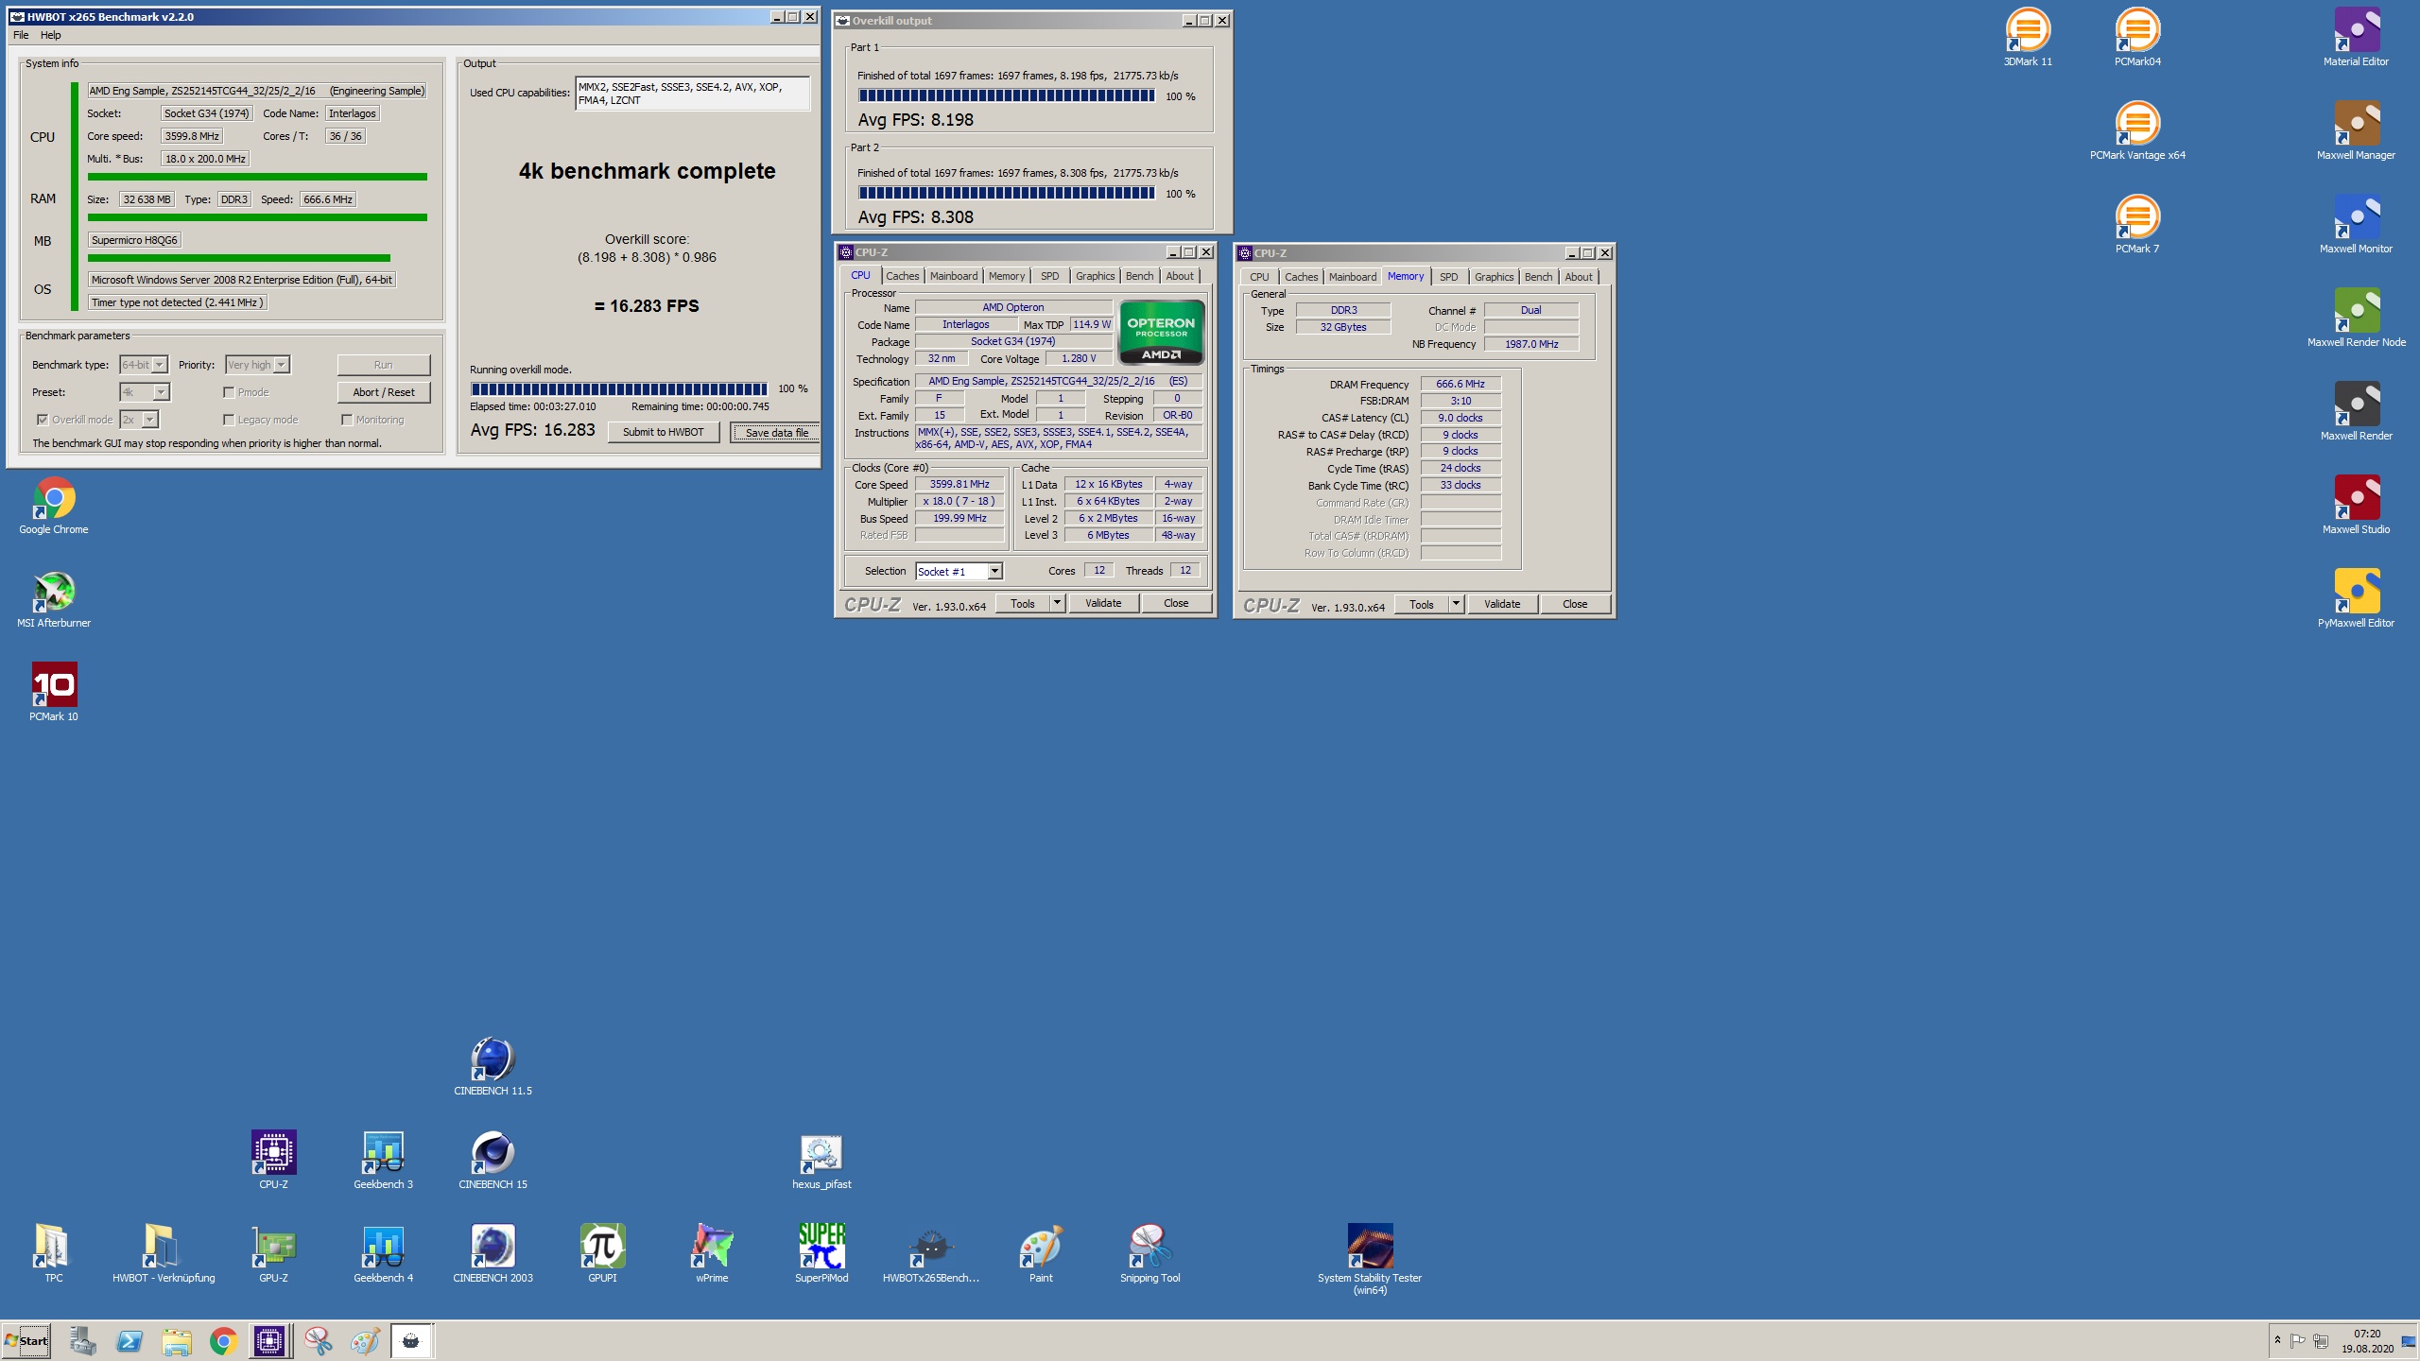The image size is (2420, 1361).
Task: Open the CINEBENCH 15 shortcut
Action: 493,1161
